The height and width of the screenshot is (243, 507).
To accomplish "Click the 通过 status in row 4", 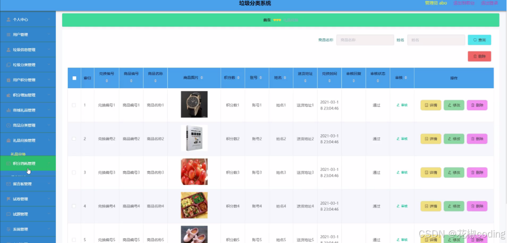I will click(x=376, y=206).
